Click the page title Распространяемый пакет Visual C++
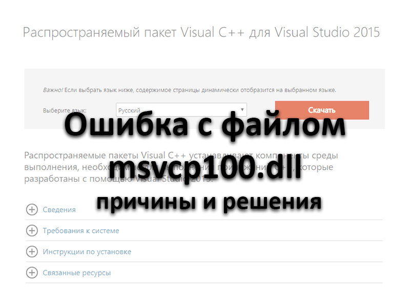410x307 pixels. (201, 33)
